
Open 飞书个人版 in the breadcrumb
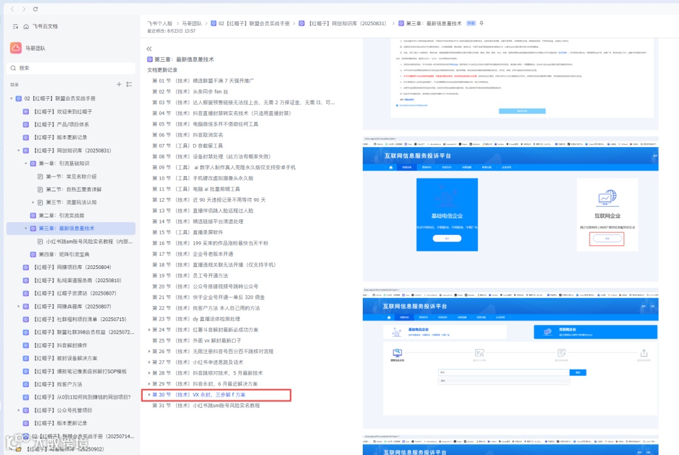160,23
